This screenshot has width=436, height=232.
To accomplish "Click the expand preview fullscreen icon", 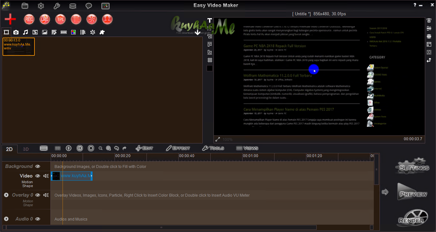I will [x=218, y=139].
